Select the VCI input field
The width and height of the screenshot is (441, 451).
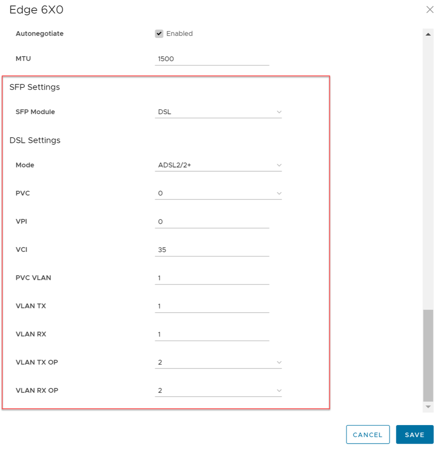212,250
